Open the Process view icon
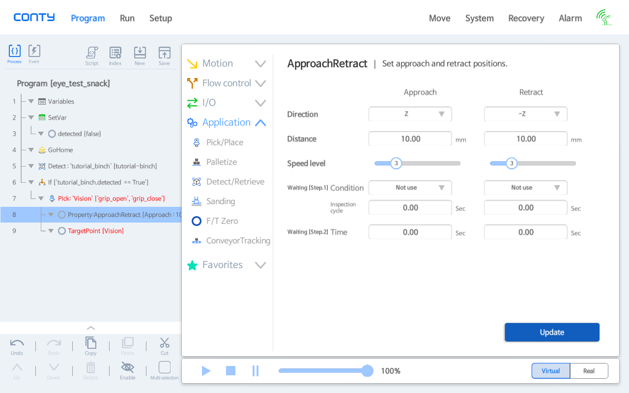Screen dimensions: 629x393 tap(15, 54)
